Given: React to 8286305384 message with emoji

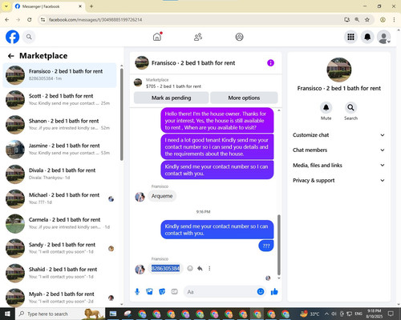Looking at the screenshot, I should point(190,269).
